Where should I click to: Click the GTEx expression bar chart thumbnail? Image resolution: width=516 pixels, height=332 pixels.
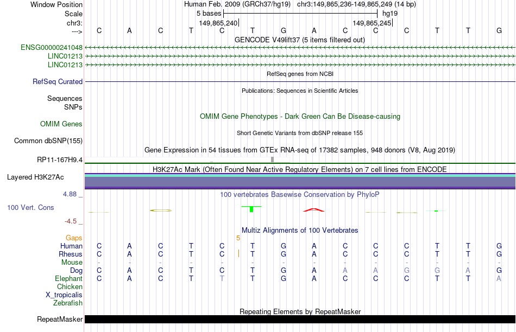tap(187, 159)
